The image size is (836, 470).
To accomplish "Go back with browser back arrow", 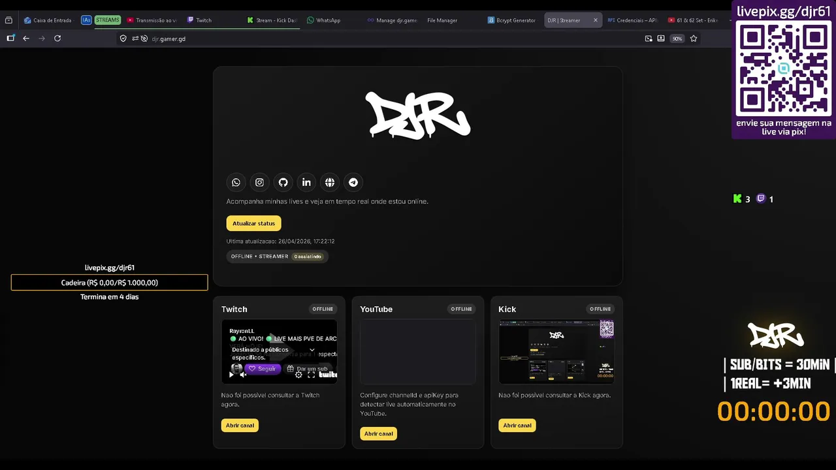I will click(26, 39).
